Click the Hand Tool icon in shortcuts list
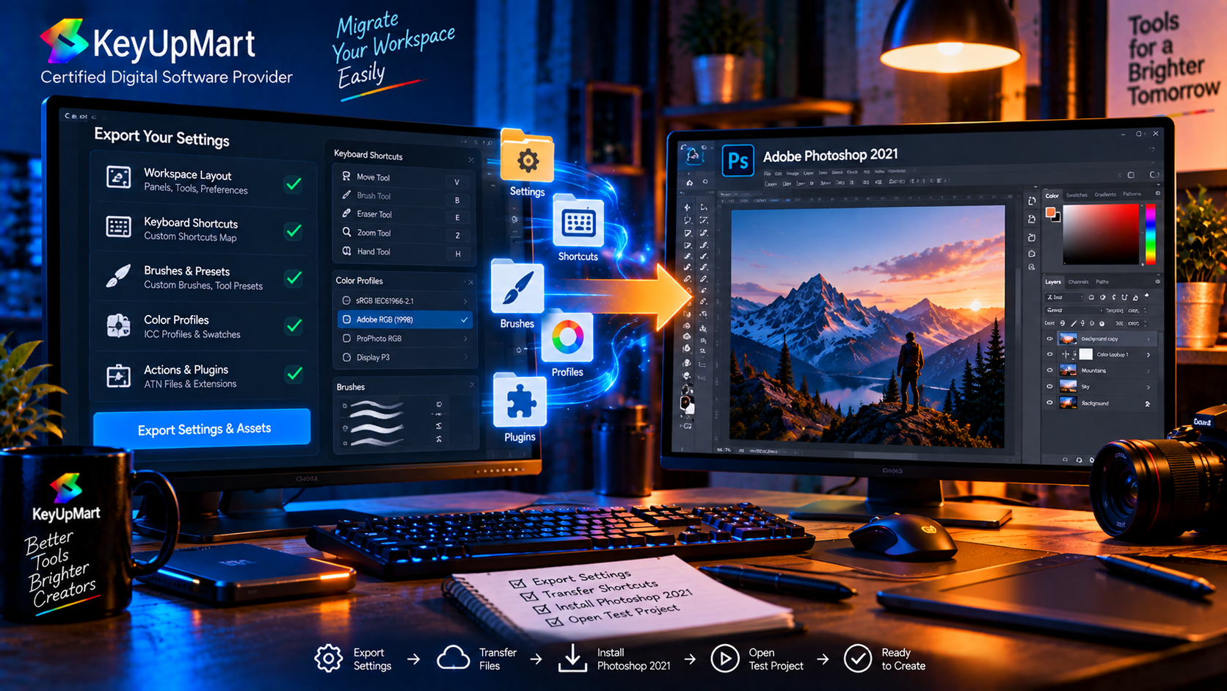The image size is (1227, 691). (x=346, y=251)
